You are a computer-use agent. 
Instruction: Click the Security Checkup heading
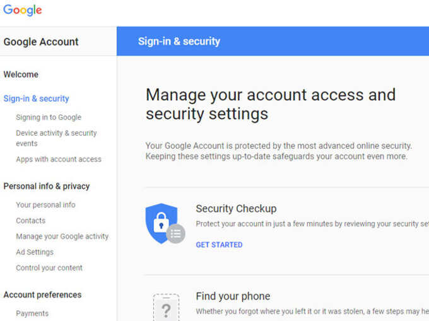pyautogui.click(x=236, y=209)
